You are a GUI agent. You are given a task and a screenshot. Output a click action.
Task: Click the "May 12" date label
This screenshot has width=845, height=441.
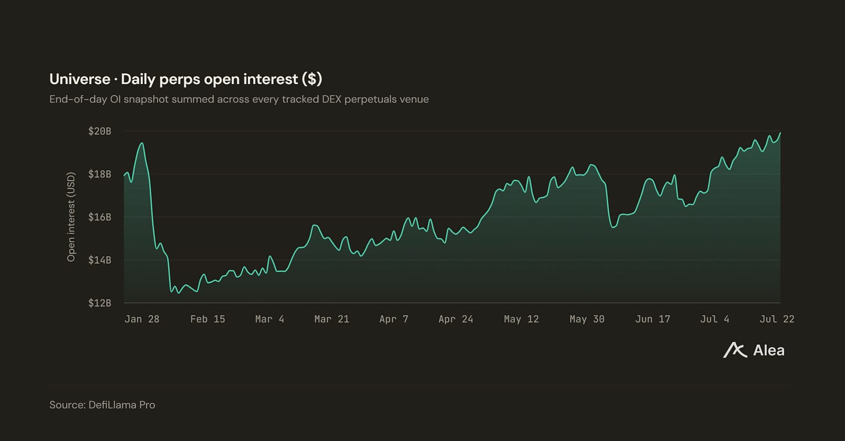click(521, 319)
